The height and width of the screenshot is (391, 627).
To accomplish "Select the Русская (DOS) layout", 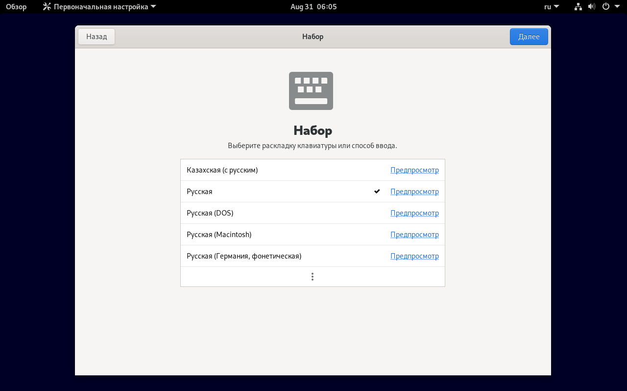I will point(210,213).
